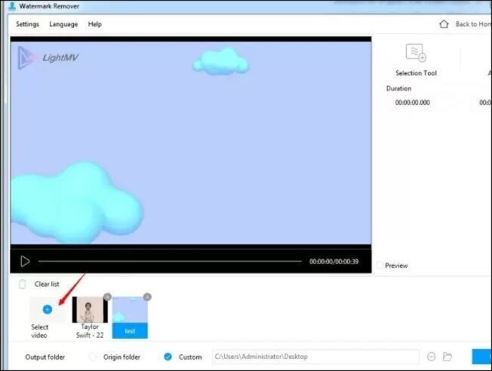Remove the Taylor Swift - 22 video
Image resolution: width=492 pixels, height=371 pixels.
coord(108,297)
